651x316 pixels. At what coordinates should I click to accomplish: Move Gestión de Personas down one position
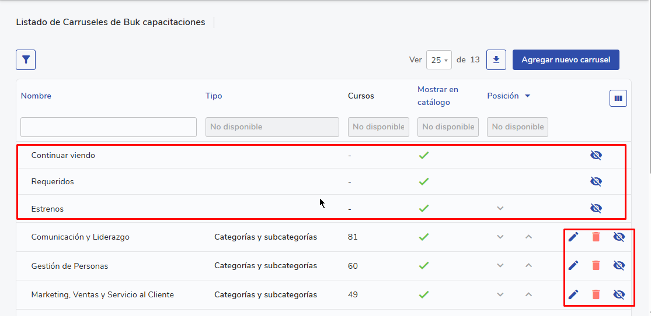tap(500, 265)
